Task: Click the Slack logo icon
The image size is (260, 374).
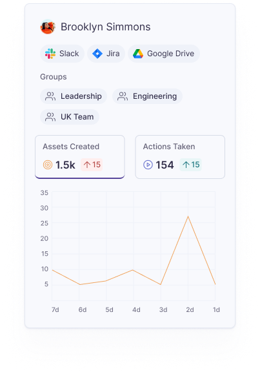Action: point(50,54)
